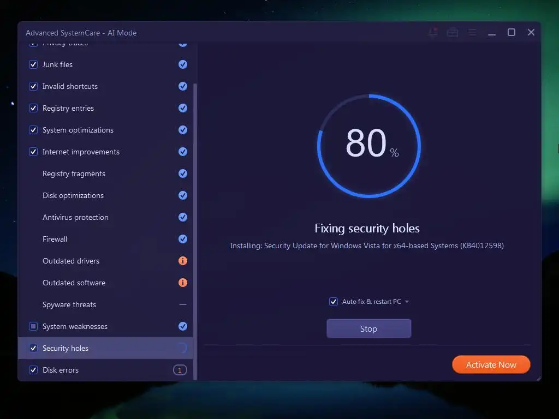Click the Security holes loading spinner
The image size is (559, 419).
point(182,348)
